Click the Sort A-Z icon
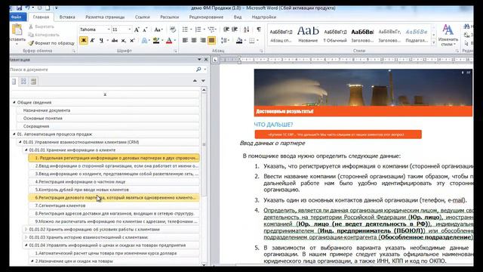This screenshot has width=483, height=272. pyautogui.click(x=247, y=29)
